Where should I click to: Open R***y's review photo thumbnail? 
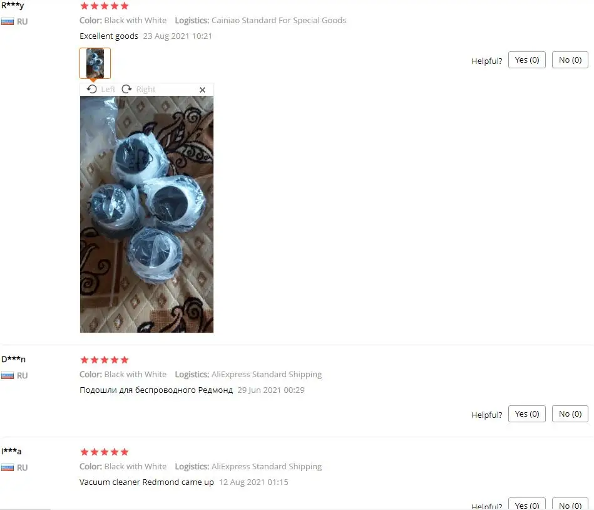(95, 63)
